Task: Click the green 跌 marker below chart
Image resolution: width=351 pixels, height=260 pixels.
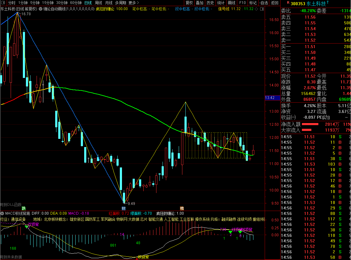Action: 23,208
